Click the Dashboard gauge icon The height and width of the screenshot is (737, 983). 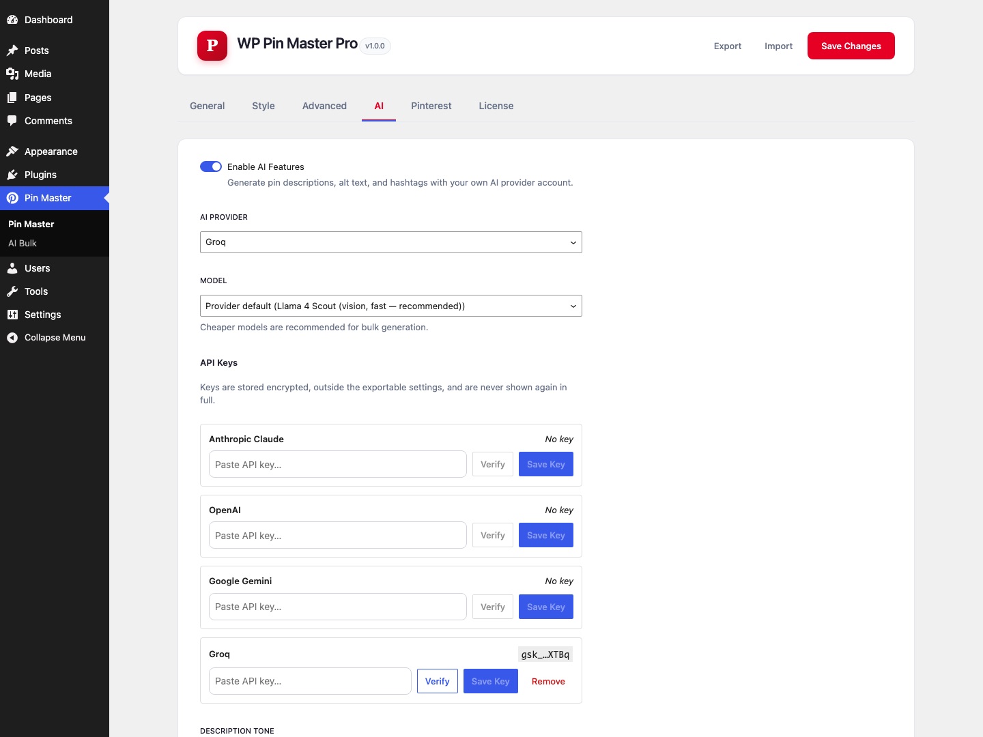(x=12, y=20)
